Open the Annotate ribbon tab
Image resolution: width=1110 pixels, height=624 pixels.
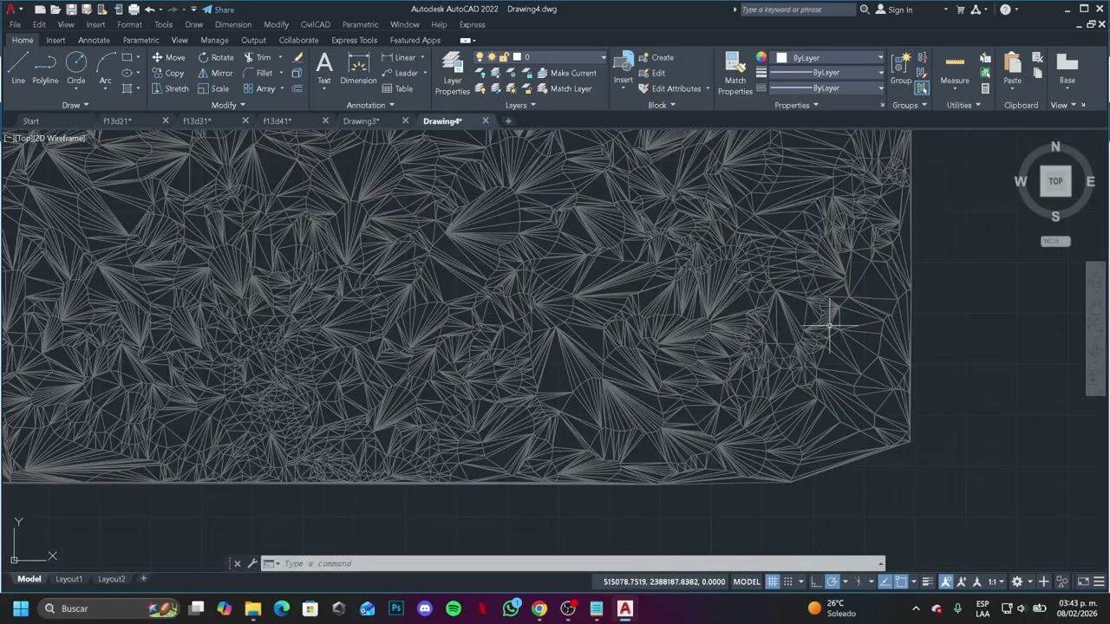pyautogui.click(x=94, y=40)
